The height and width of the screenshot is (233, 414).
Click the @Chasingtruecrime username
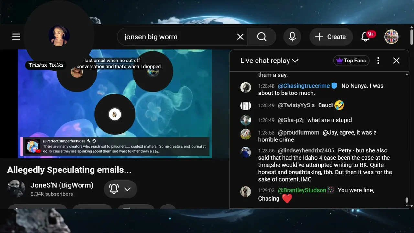(x=304, y=86)
